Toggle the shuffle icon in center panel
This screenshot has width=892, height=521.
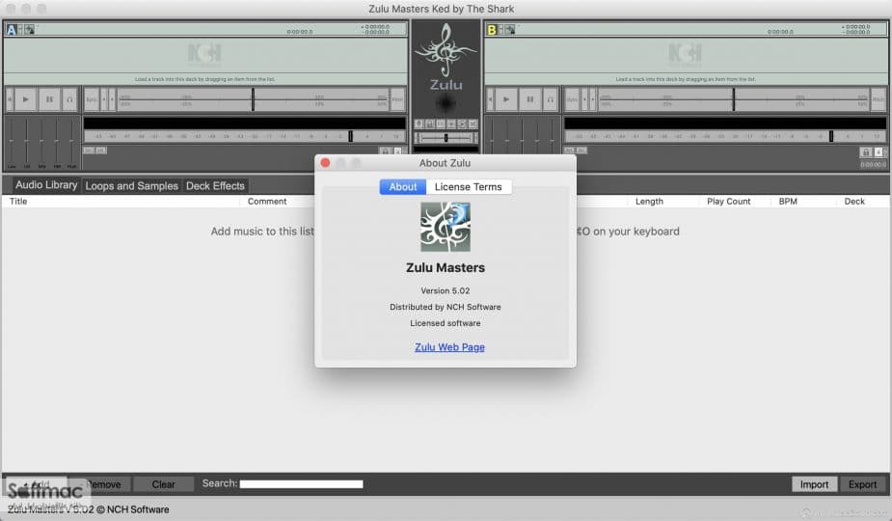(473, 123)
